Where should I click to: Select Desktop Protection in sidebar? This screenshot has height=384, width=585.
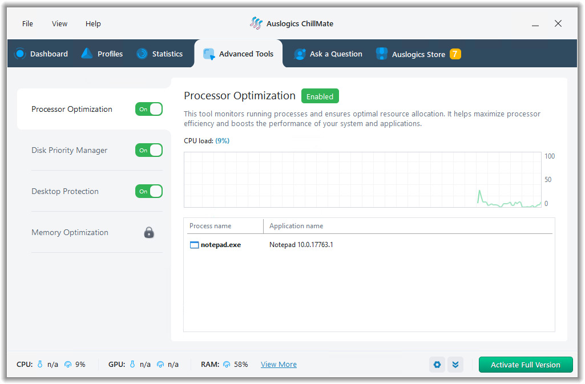[x=65, y=191]
